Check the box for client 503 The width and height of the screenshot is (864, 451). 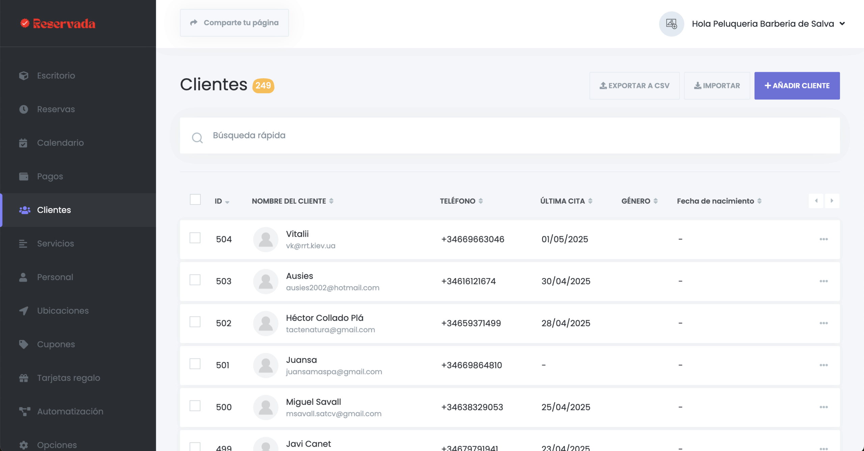point(195,280)
